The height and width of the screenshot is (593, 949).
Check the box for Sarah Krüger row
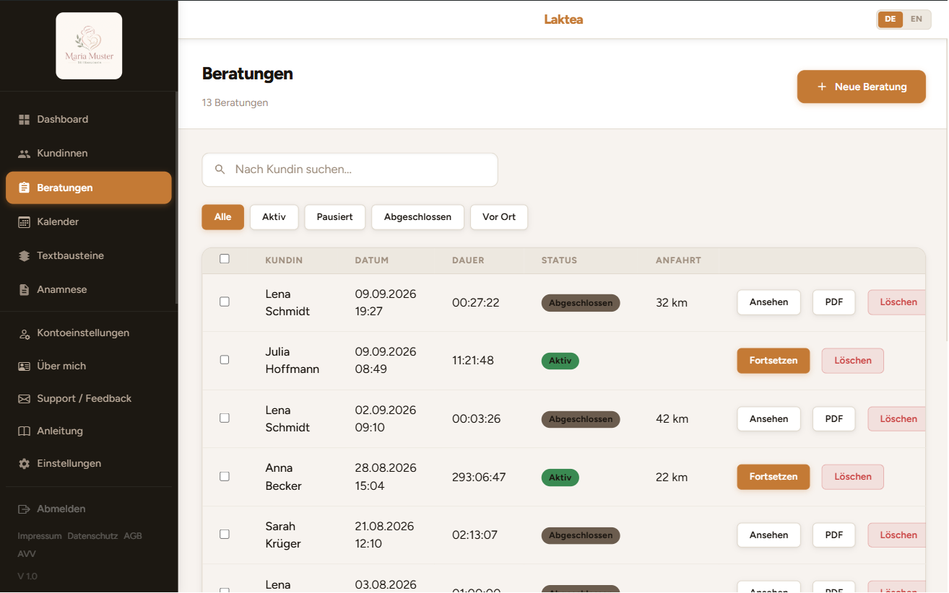pyautogui.click(x=225, y=534)
